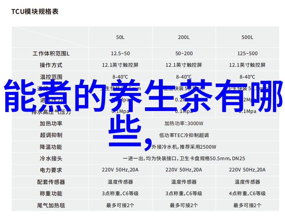
Task: Click the 12.5~50 volume cell
Action: click(x=120, y=54)
